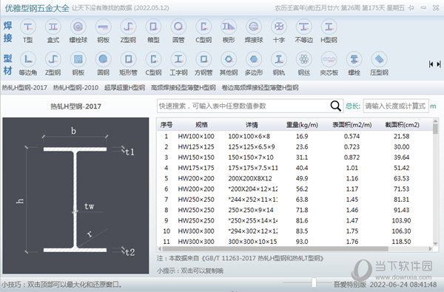Screen dimensions: 444x292
Task: Click the 200X200X8X12 detail cell
Action: (250, 179)
